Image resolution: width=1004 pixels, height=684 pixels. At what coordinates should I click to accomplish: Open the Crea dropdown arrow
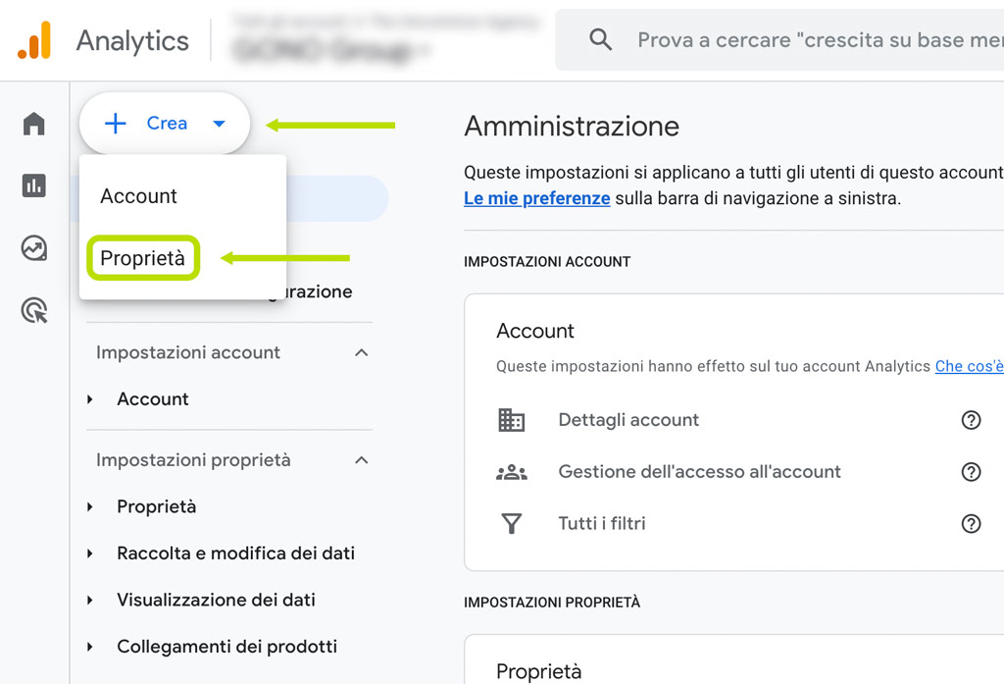pyautogui.click(x=217, y=123)
